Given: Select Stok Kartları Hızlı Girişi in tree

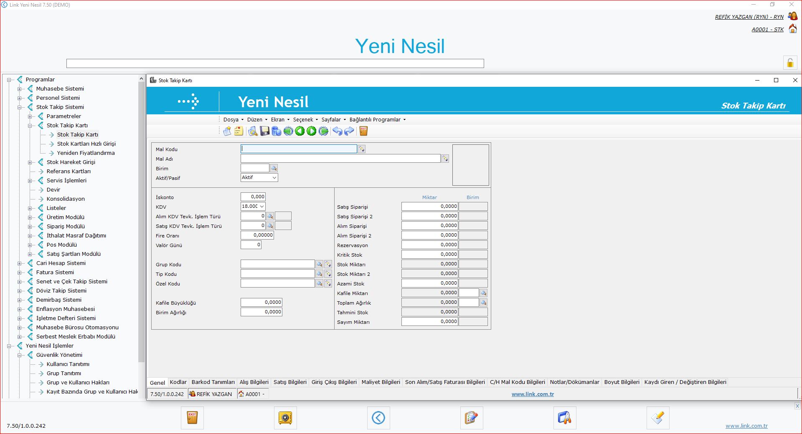Looking at the screenshot, I should click(x=86, y=144).
